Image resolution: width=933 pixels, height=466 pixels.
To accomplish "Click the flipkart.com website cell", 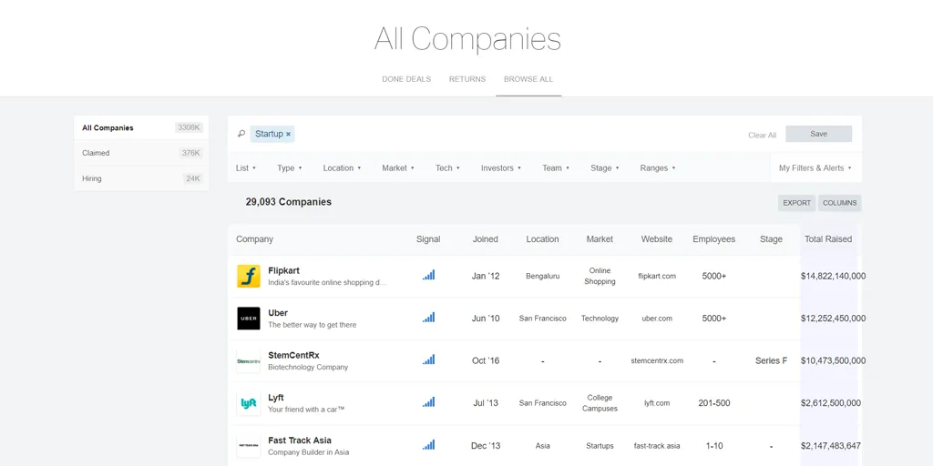I will [x=657, y=276].
